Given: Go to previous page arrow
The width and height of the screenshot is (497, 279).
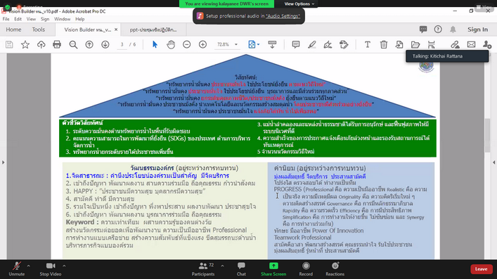Looking at the screenshot, I should pyautogui.click(x=89, y=45).
